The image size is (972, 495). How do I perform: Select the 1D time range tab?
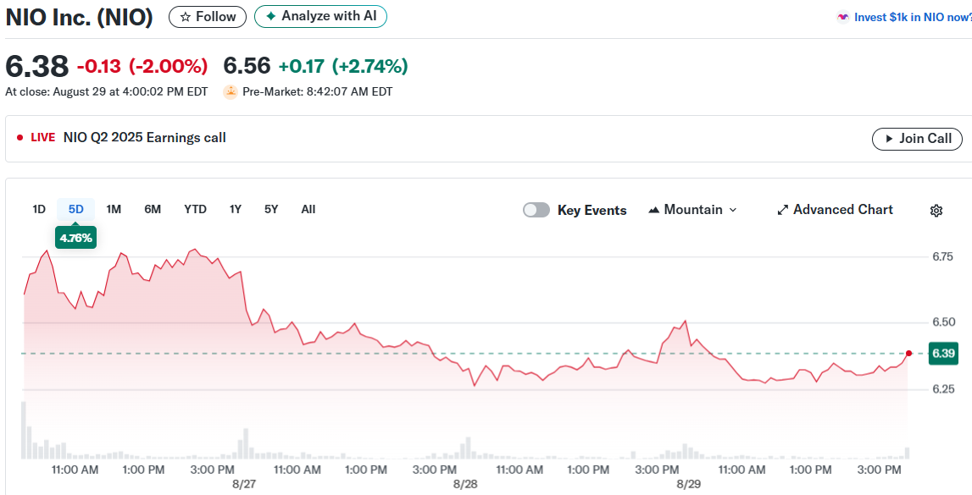click(x=39, y=209)
